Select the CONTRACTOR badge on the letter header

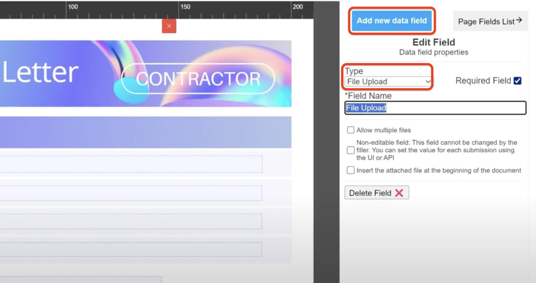click(x=198, y=79)
